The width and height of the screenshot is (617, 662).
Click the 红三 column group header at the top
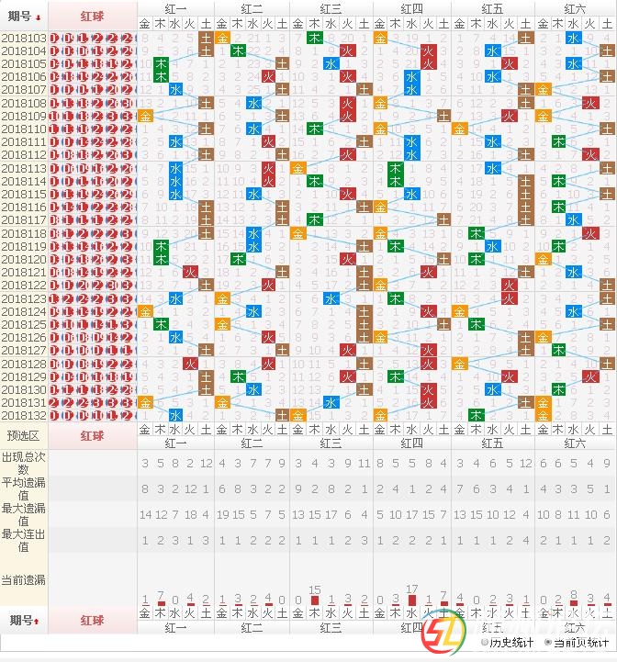point(331,8)
